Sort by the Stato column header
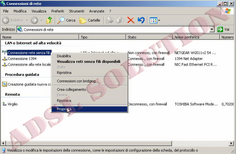This screenshot has height=154, width=236. [x=132, y=37]
